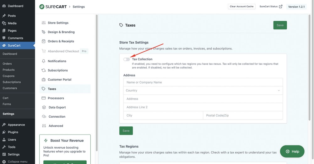Click the Clear Account Cache button

pos(241,7)
